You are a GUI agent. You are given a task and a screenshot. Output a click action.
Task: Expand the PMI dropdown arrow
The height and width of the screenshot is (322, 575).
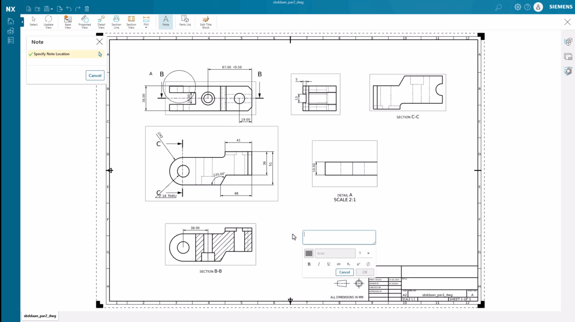tap(146, 28)
